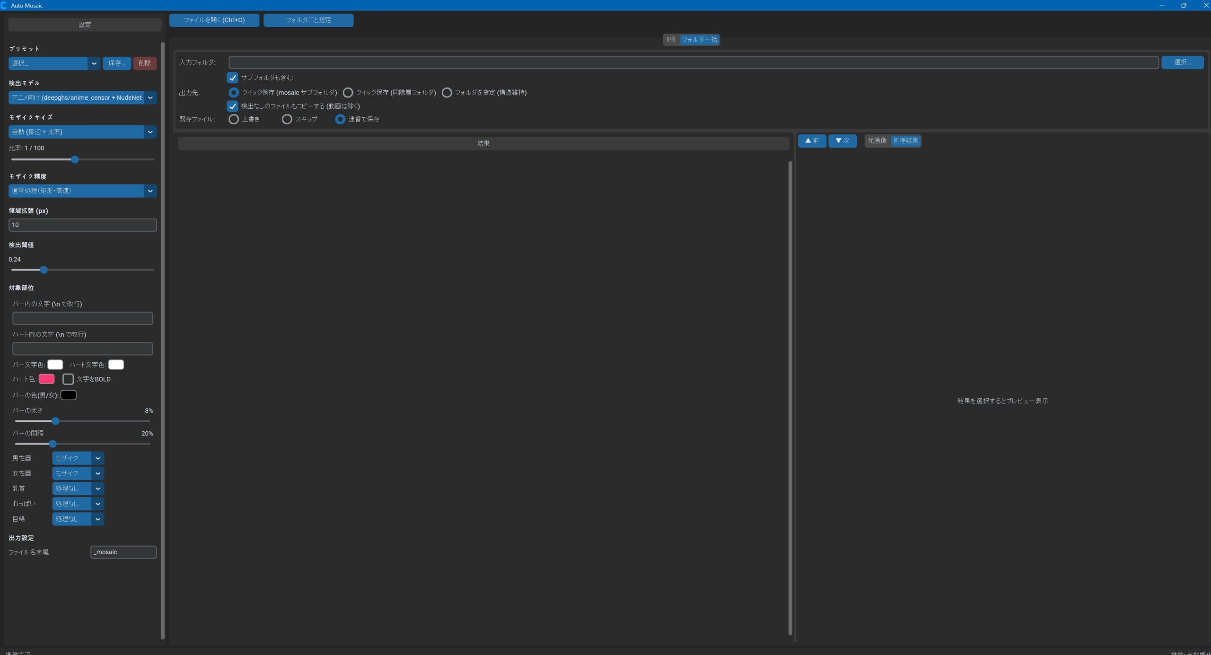Image resolution: width=1211 pixels, height=655 pixels.
Task: Focus the ファイル名末尾 input field
Action: pyautogui.click(x=123, y=552)
